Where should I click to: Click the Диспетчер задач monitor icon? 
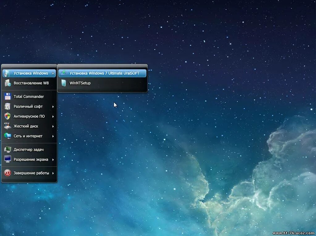point(8,149)
